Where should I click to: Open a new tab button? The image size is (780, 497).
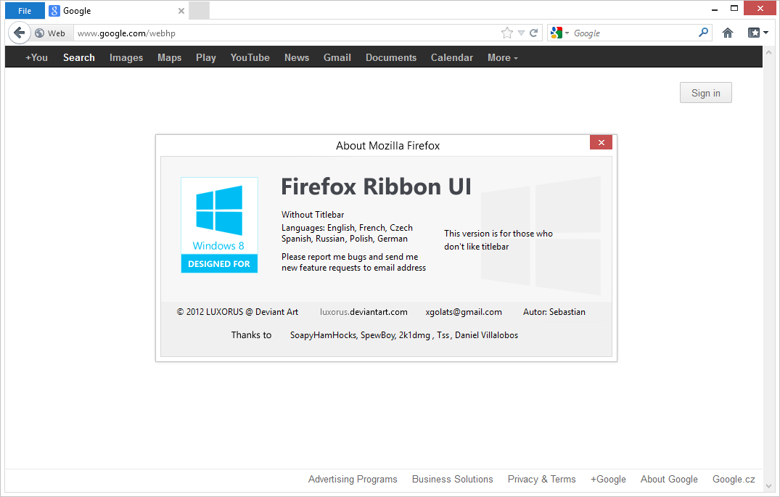tap(199, 11)
